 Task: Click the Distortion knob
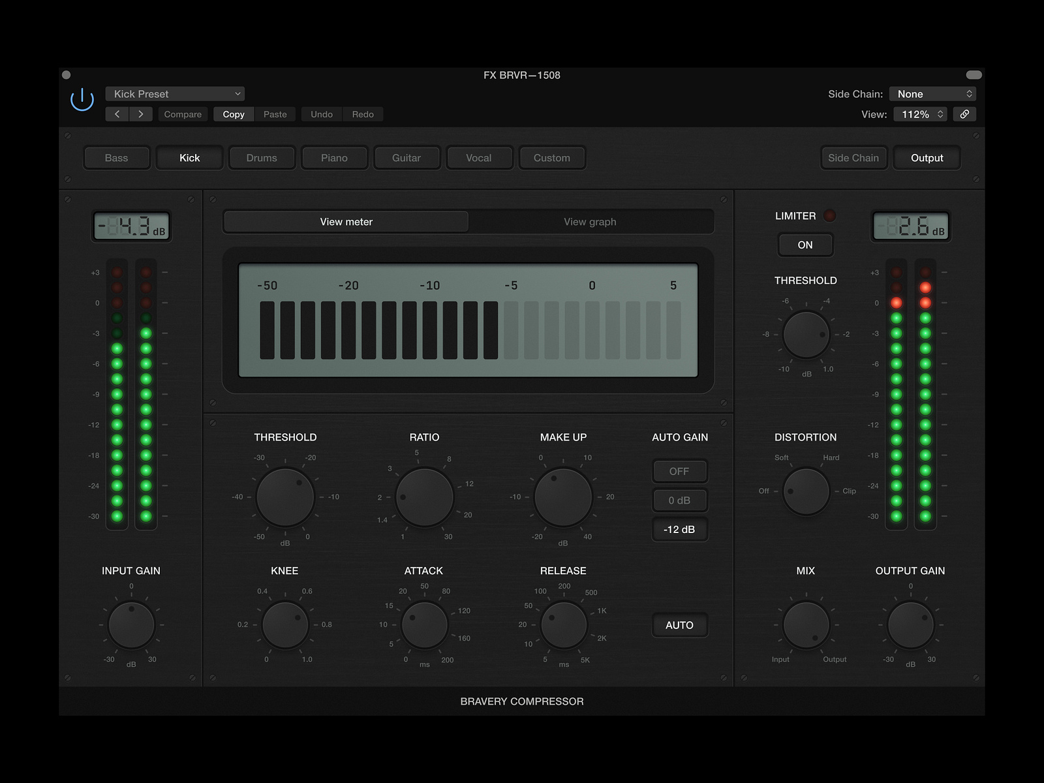click(806, 491)
